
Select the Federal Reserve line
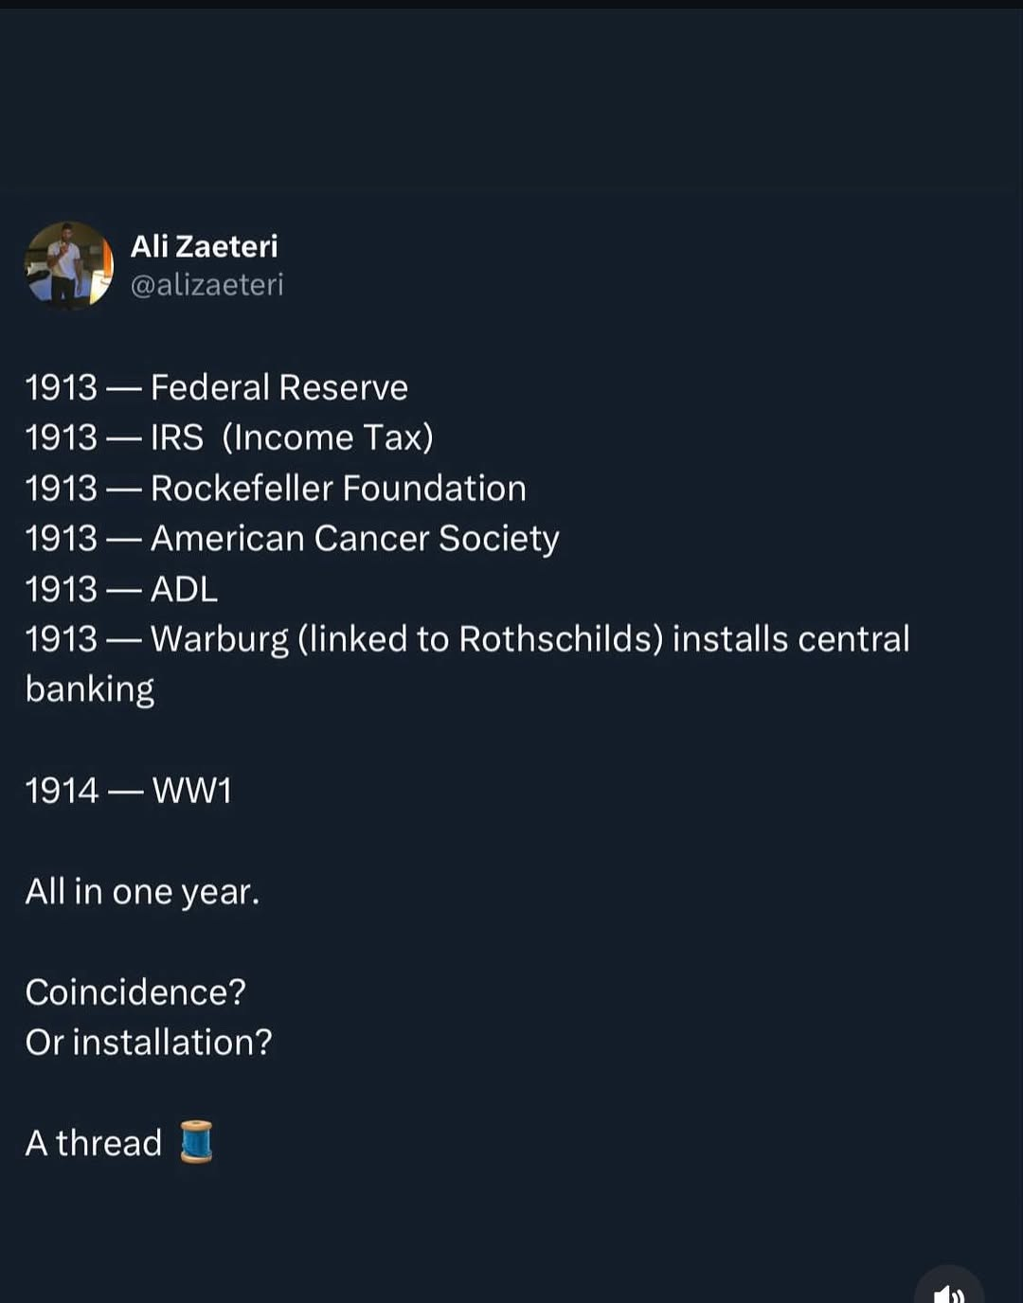click(216, 387)
